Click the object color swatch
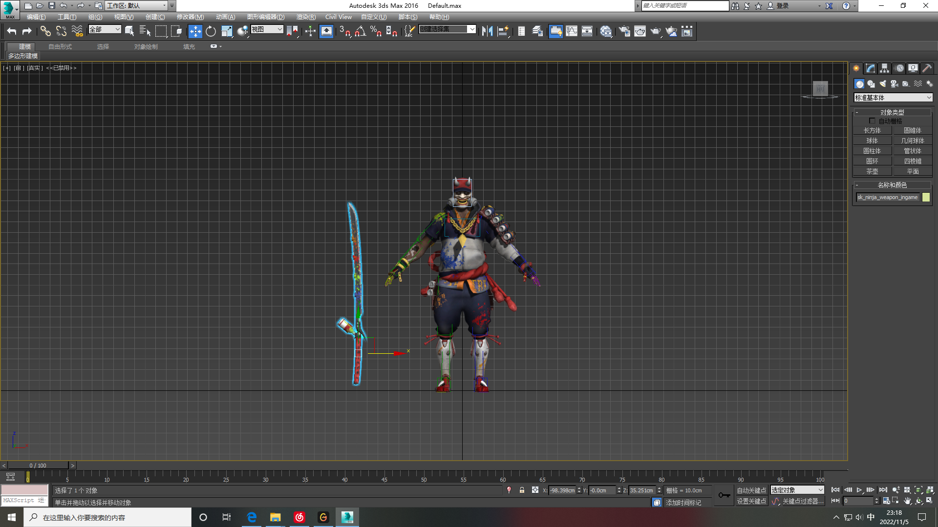The image size is (938, 527). [x=926, y=197]
